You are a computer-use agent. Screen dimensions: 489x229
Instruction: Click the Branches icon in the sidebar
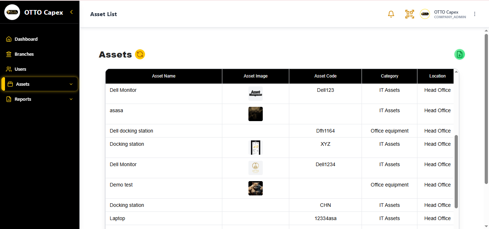click(x=9, y=54)
